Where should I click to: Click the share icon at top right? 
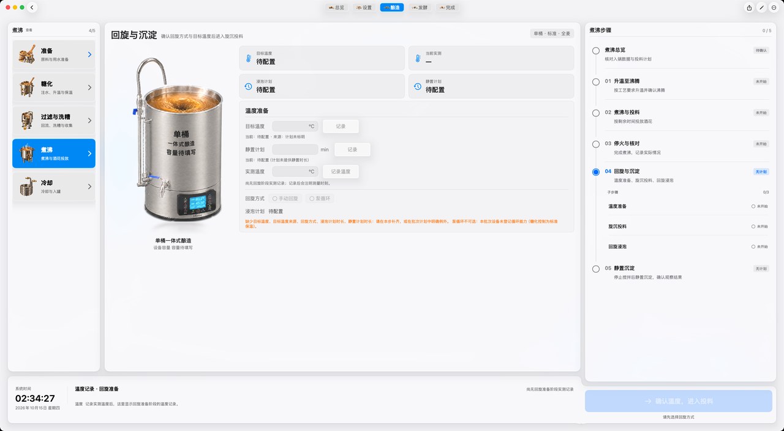(749, 7)
